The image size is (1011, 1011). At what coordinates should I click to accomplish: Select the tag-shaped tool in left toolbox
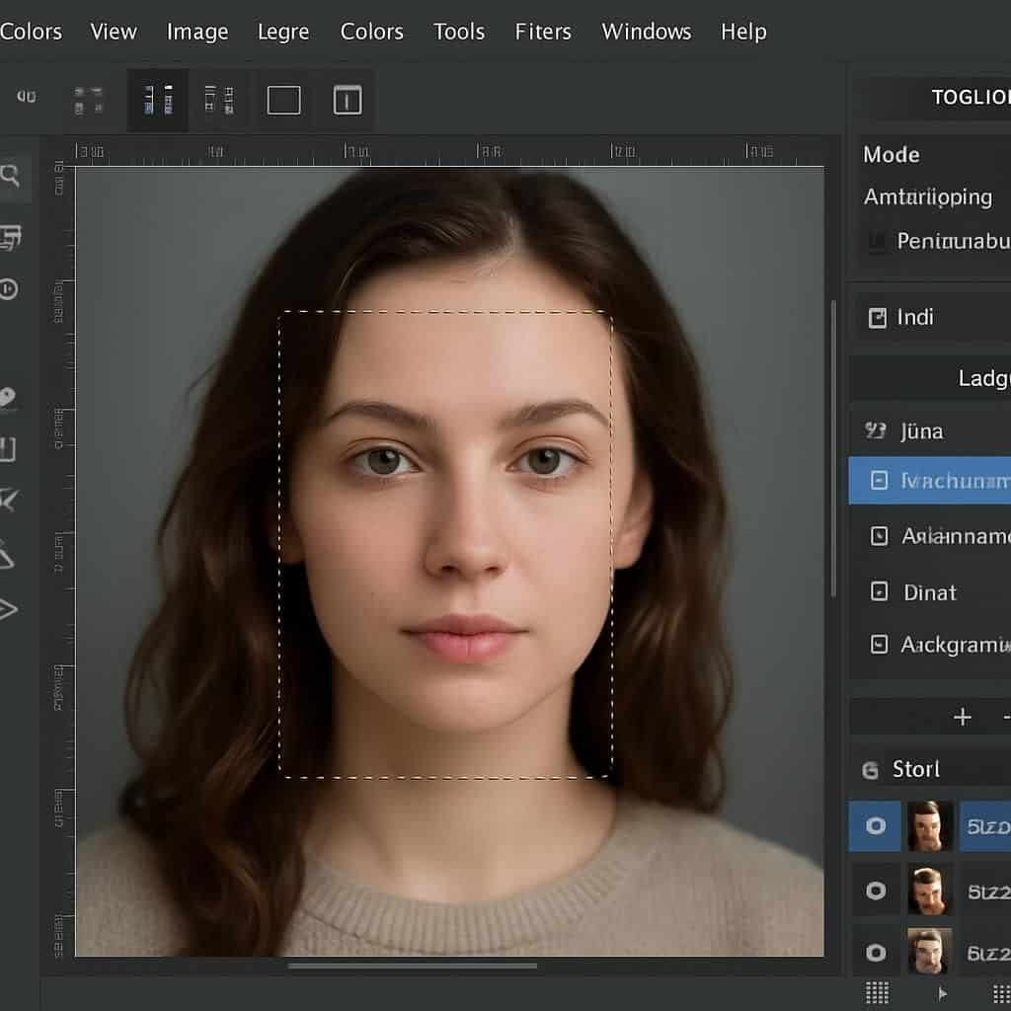tap(7, 396)
